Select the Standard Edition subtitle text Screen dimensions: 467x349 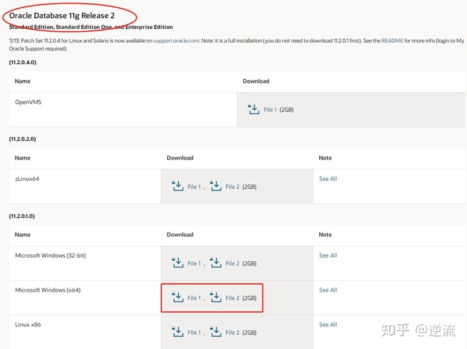(91, 27)
